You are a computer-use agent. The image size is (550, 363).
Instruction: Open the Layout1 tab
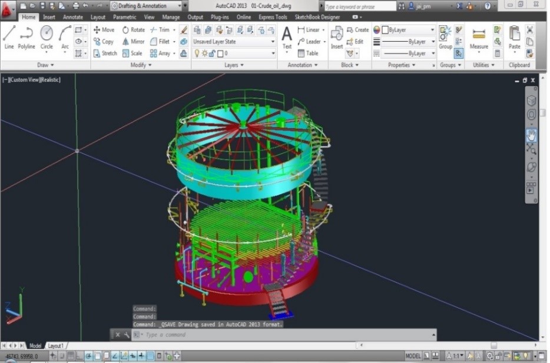coord(55,346)
